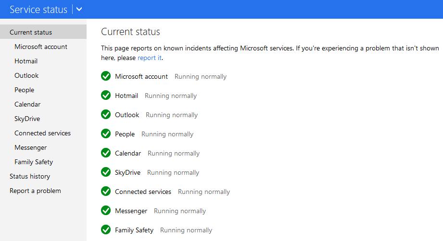443x241 pixels.
Task: Open Status history in the sidebar
Action: (x=30, y=177)
